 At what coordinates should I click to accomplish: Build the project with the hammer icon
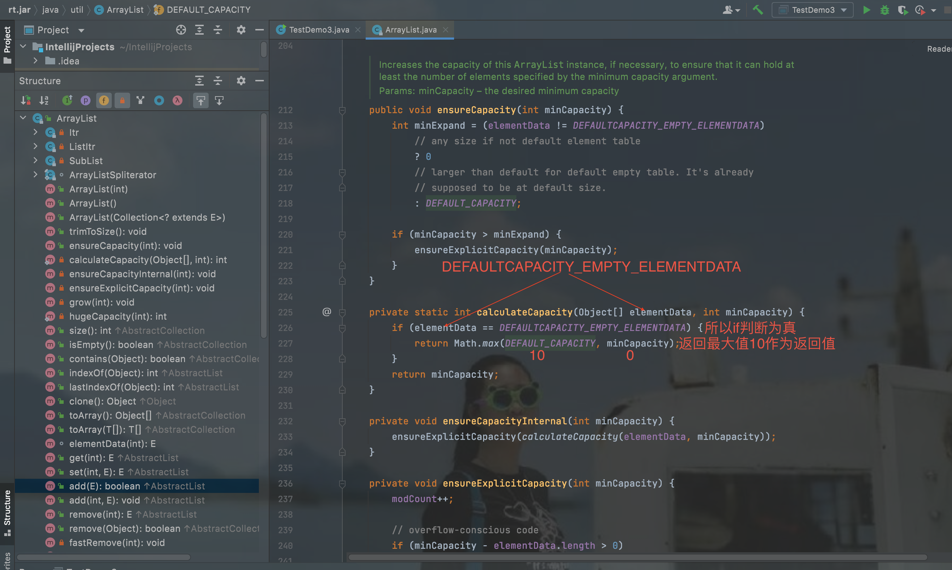click(758, 10)
